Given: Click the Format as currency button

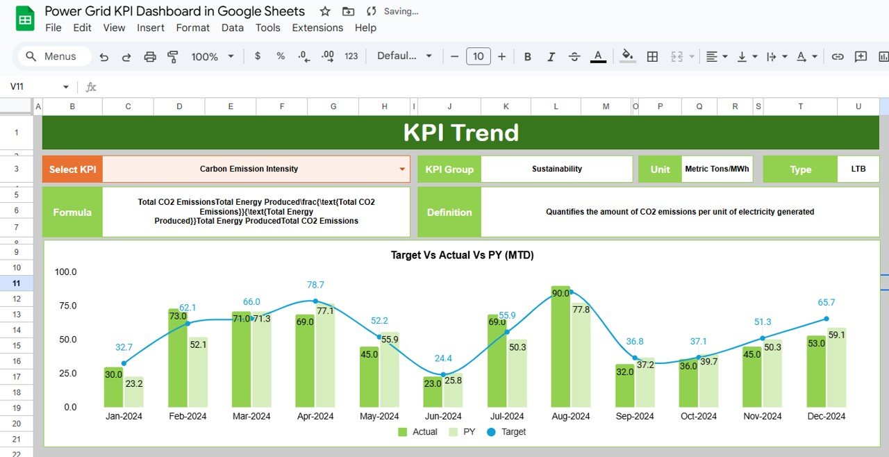Looking at the screenshot, I should [258, 56].
